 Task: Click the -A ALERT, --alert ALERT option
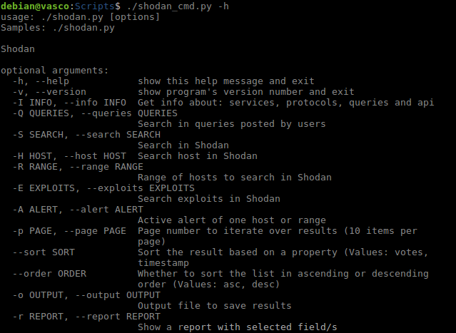tap(77, 209)
